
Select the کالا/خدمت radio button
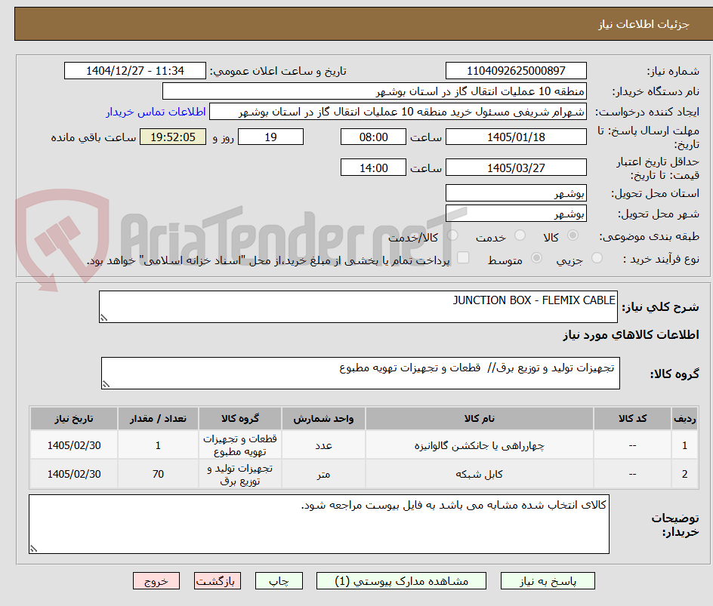click(x=453, y=235)
